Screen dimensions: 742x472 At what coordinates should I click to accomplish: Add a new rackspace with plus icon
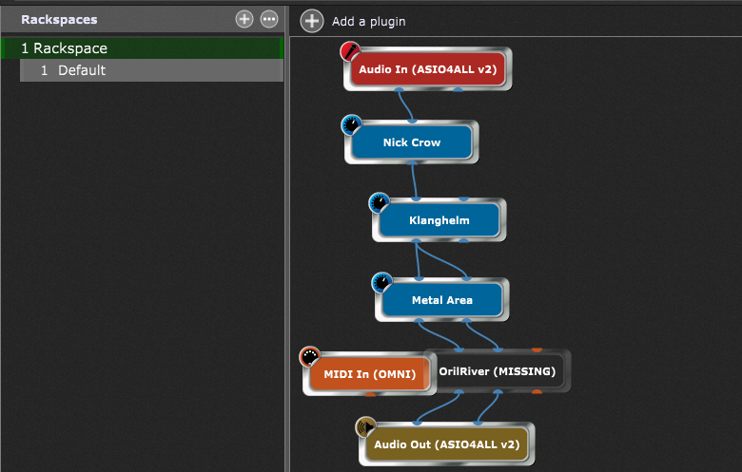pyautogui.click(x=244, y=19)
